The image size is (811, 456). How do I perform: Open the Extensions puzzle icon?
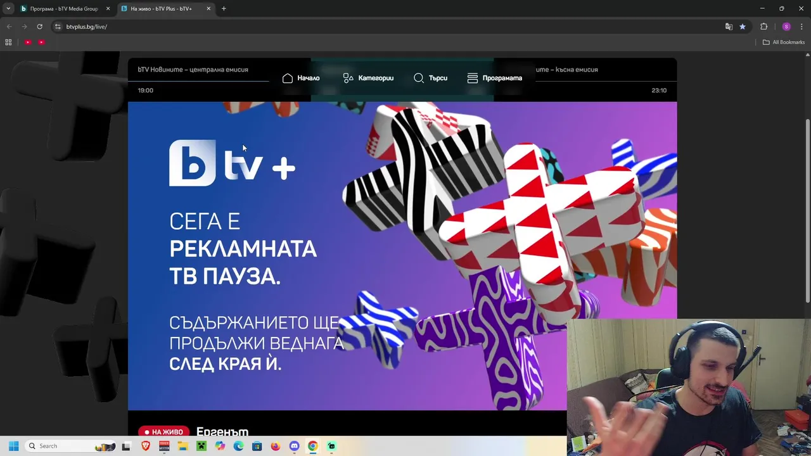(763, 27)
